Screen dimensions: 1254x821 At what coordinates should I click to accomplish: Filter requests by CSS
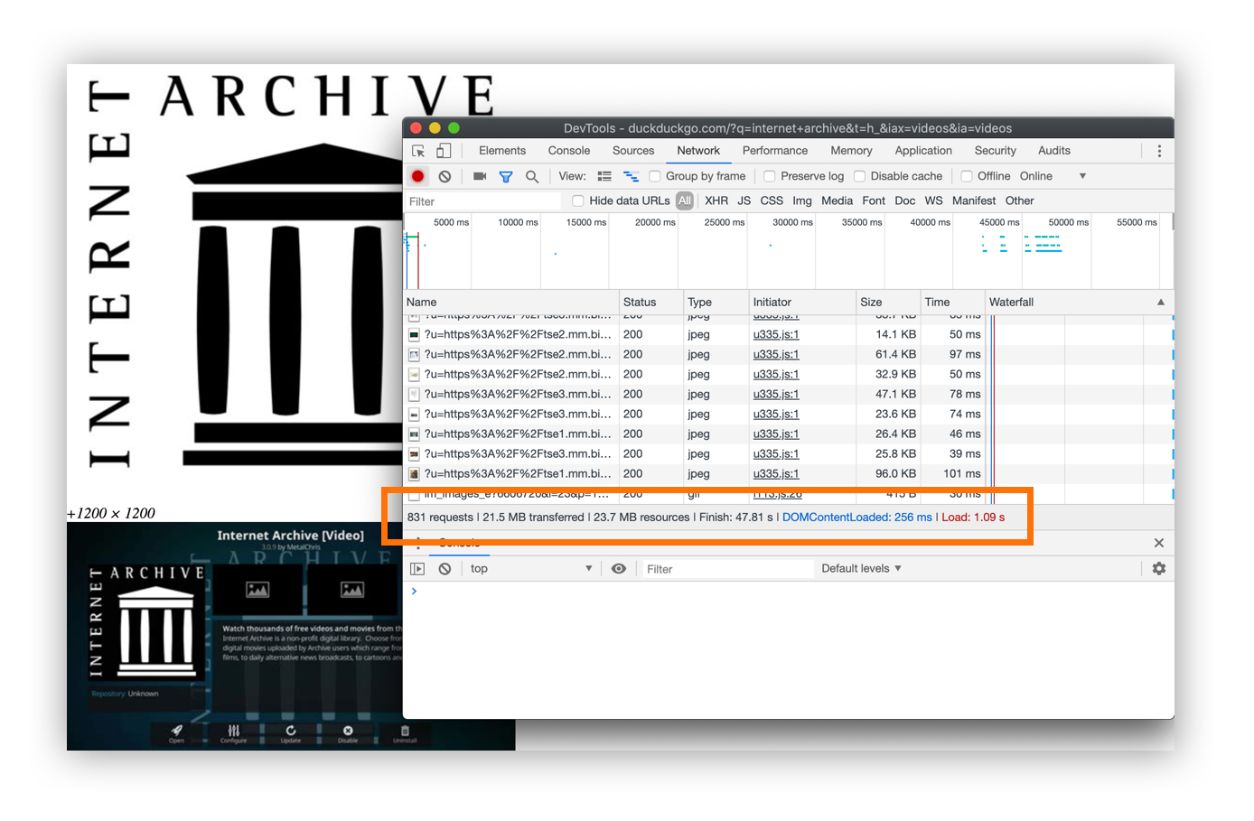click(772, 201)
